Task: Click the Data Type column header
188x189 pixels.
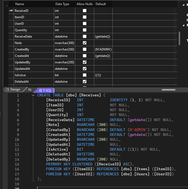Action: tap(62, 4)
